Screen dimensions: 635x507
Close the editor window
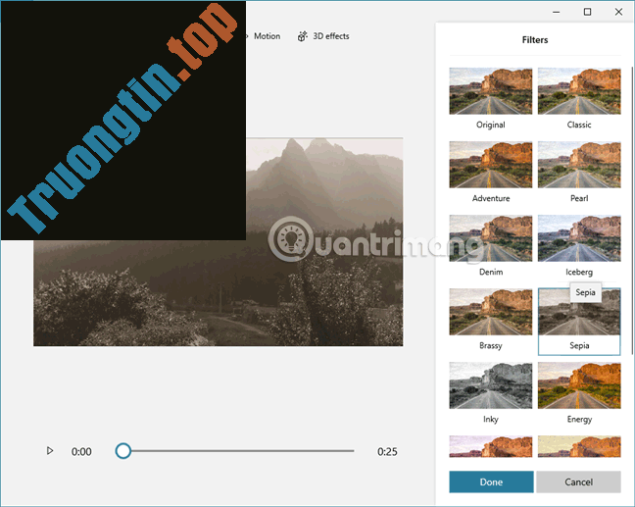click(x=618, y=12)
